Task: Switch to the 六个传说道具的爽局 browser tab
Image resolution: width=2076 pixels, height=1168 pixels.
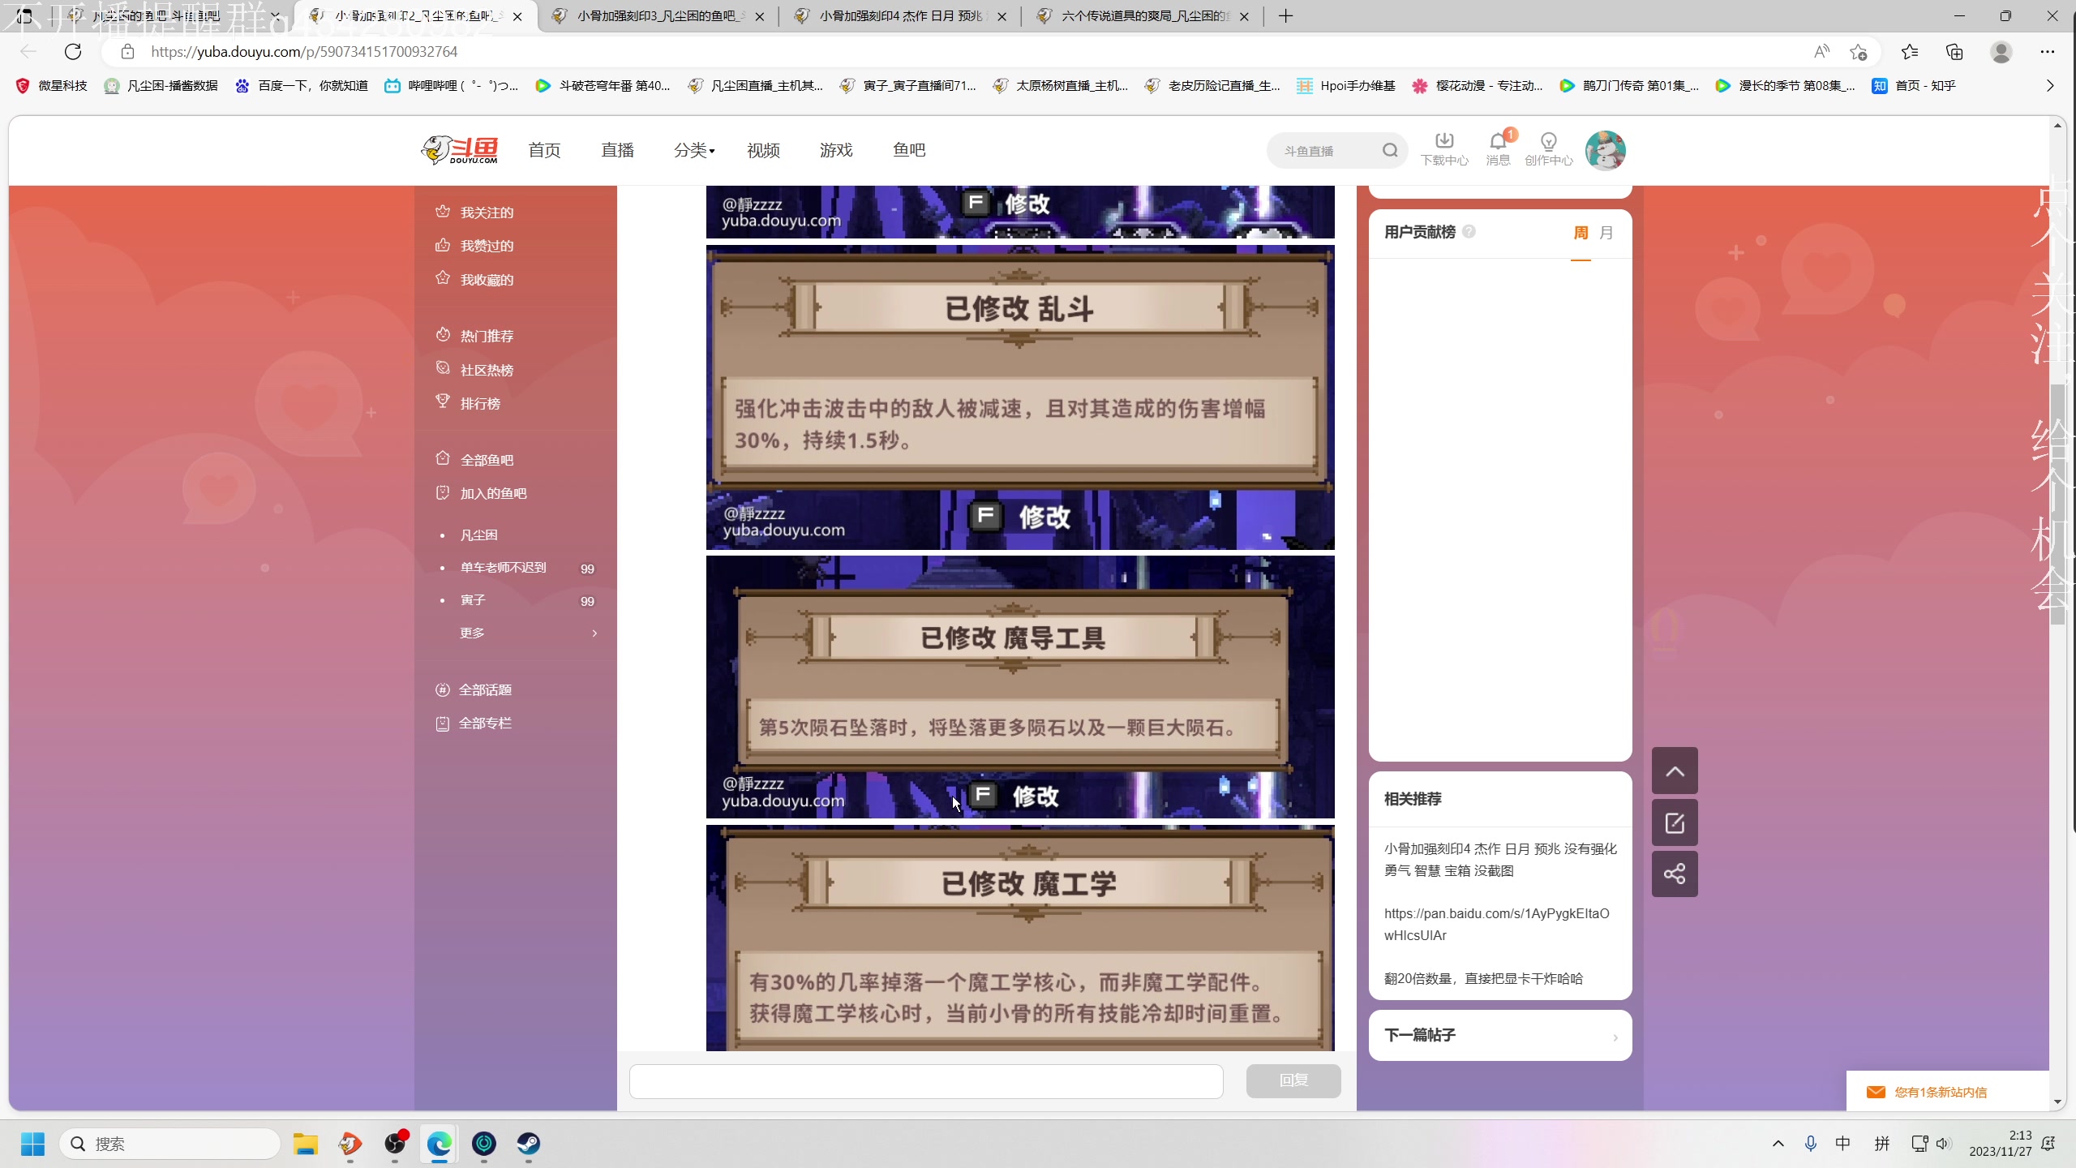Action: [x=1143, y=16]
